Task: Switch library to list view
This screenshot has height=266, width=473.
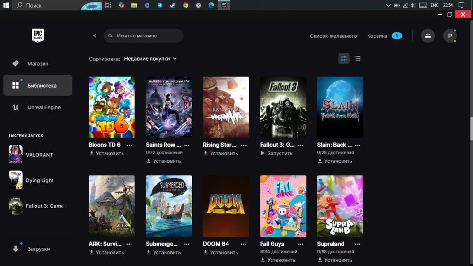Action: 358,59
